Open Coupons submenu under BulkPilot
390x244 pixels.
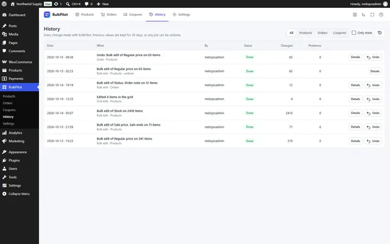pos(9,110)
